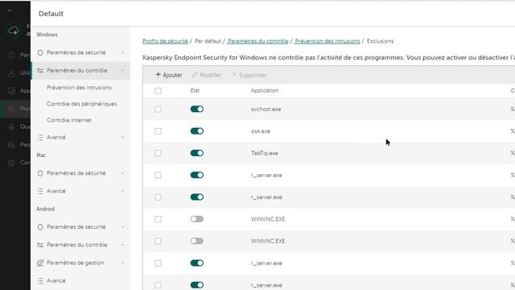This screenshot has width=515, height=290.
Task: Click the Kaspersky cloud logo icon
Action: [14, 31]
